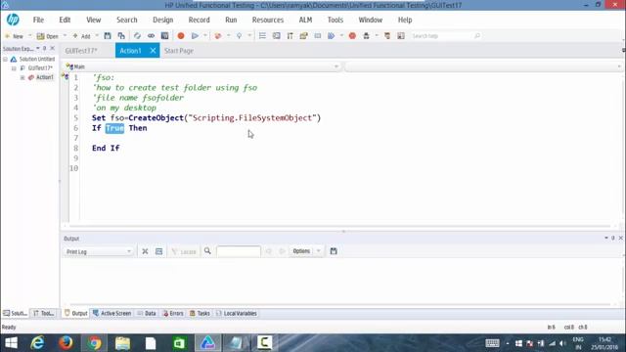Click the selected True keyword in code

tap(115, 128)
